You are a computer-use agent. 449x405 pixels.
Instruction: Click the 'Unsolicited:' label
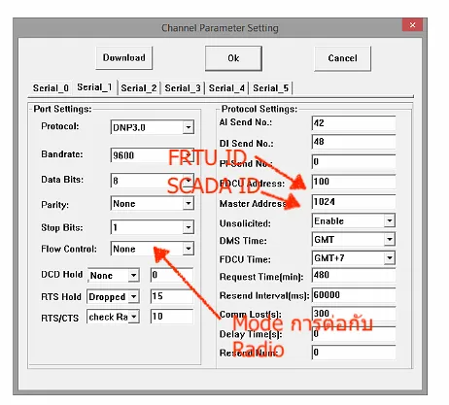pyautogui.click(x=245, y=223)
